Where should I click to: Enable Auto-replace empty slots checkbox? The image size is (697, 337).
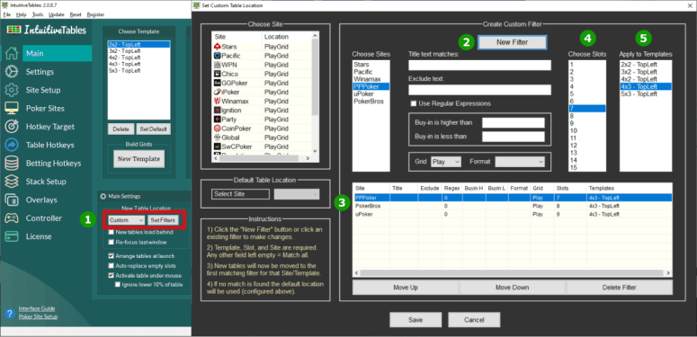pyautogui.click(x=112, y=265)
